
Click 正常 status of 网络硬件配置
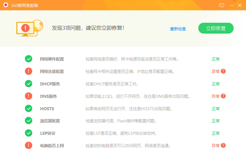tap(215, 59)
